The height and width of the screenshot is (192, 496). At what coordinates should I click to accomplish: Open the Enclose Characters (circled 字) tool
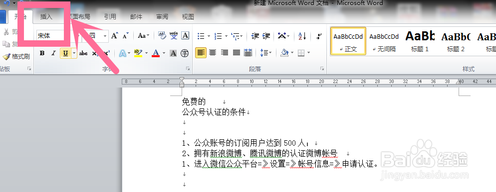[x=185, y=53]
